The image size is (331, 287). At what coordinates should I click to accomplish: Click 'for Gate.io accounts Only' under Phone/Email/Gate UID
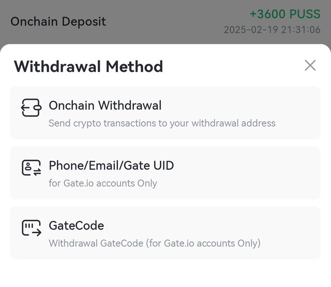(103, 183)
